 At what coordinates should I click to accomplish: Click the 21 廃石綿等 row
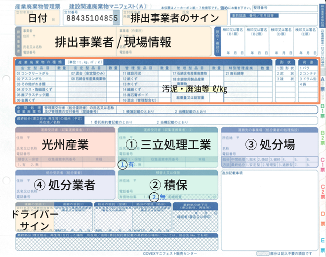[x=241, y=73]
